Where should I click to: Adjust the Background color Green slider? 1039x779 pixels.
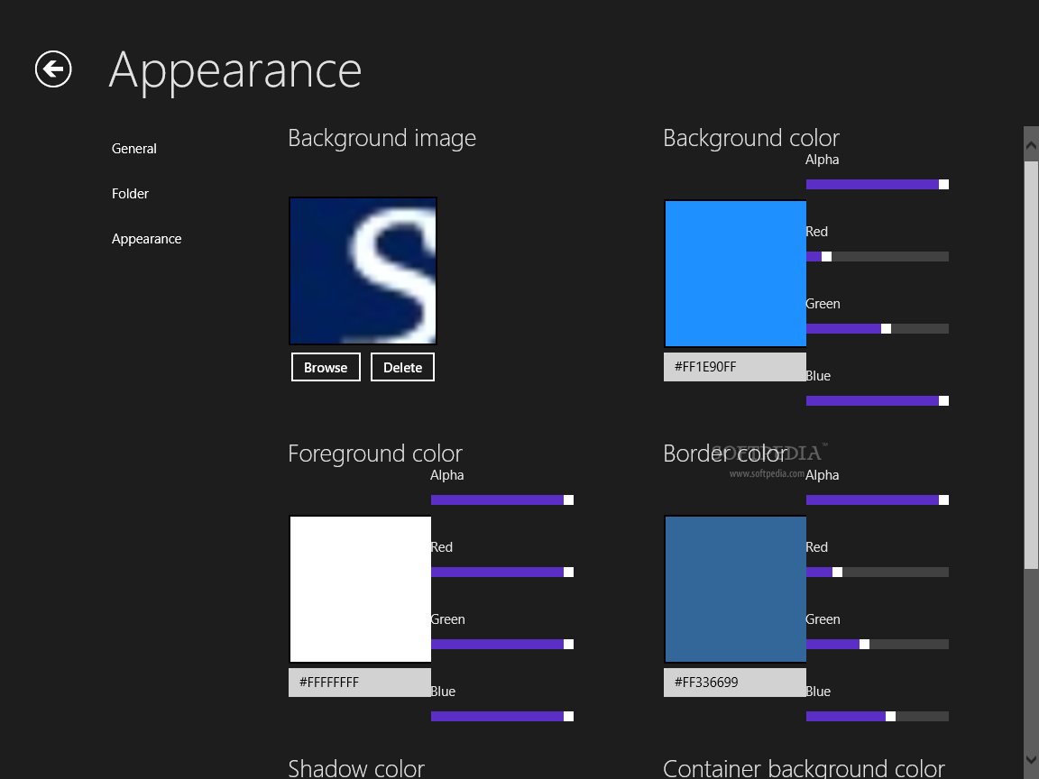pyautogui.click(x=878, y=328)
